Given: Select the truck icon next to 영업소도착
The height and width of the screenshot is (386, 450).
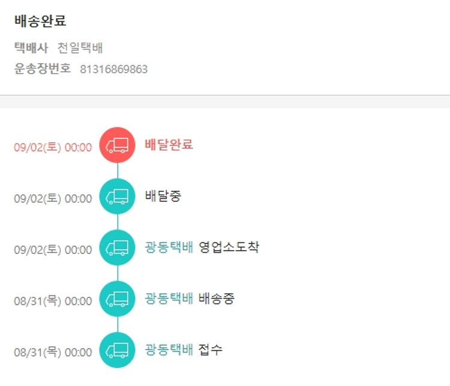Looking at the screenshot, I should 117,247.
